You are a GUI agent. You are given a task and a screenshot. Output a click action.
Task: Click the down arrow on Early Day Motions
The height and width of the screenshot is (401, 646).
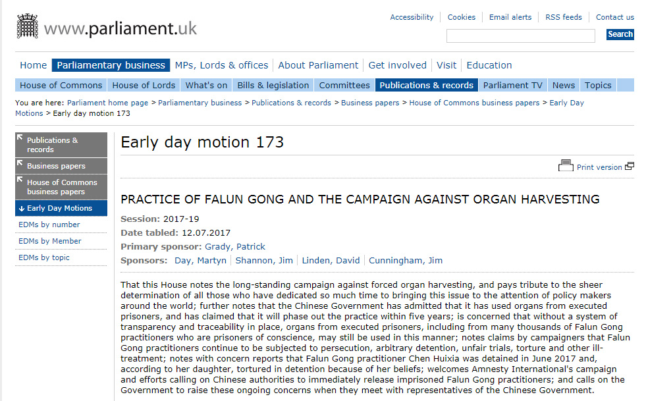coord(22,209)
